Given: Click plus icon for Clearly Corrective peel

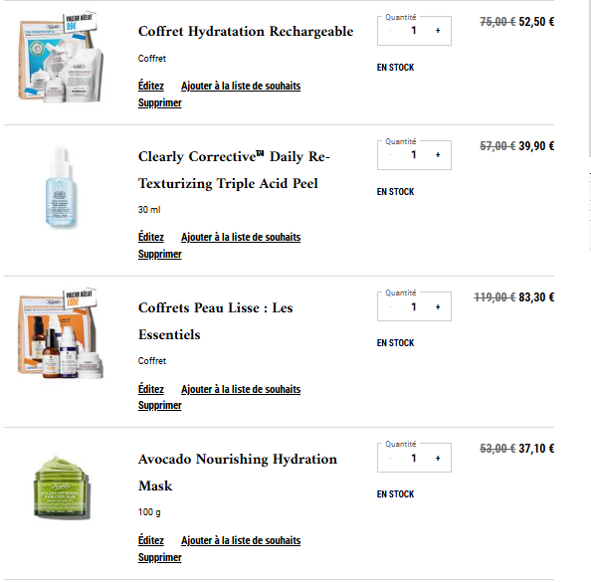Looking at the screenshot, I should [438, 155].
